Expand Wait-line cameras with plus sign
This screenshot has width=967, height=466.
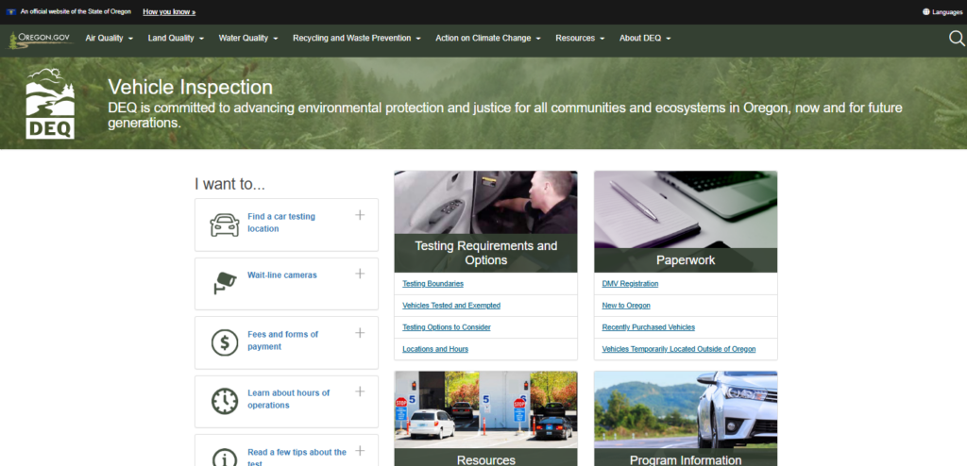(360, 274)
